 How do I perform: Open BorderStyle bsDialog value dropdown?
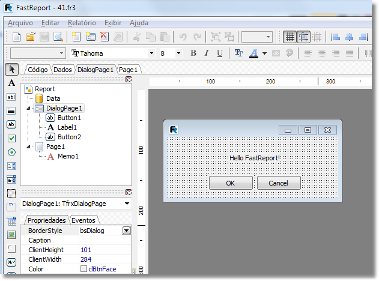tap(126, 231)
